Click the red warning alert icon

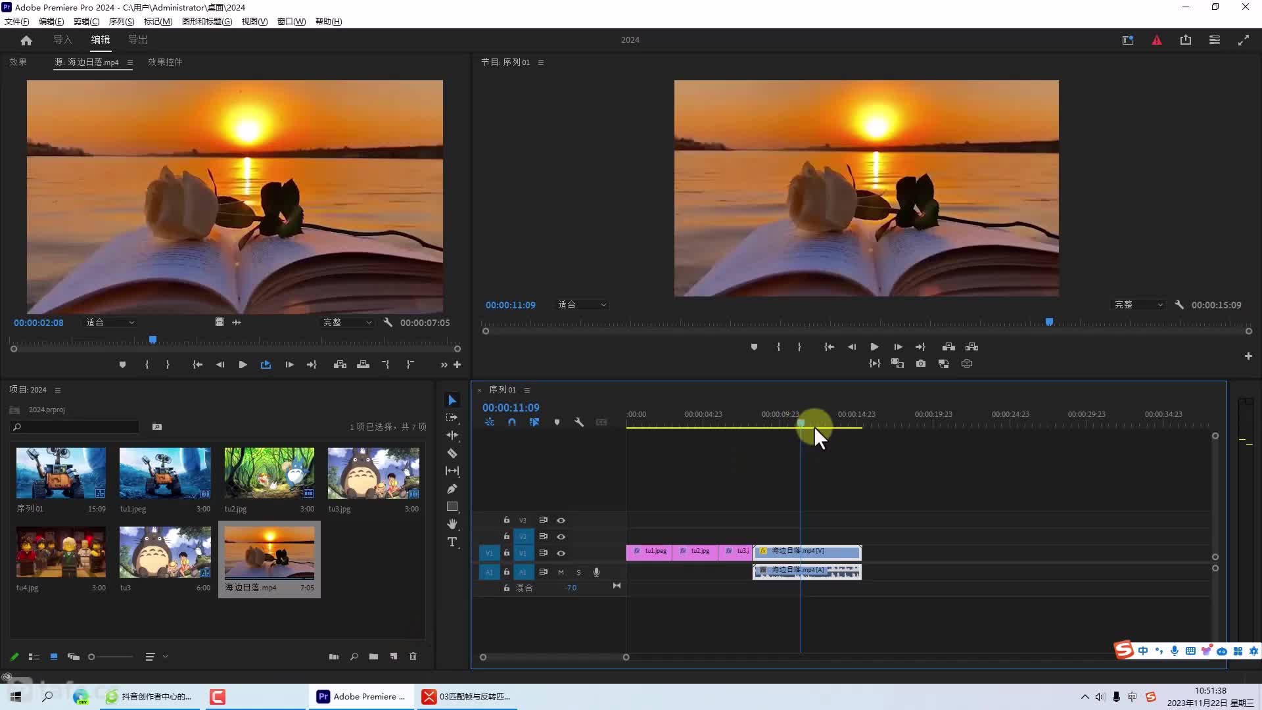(1157, 40)
